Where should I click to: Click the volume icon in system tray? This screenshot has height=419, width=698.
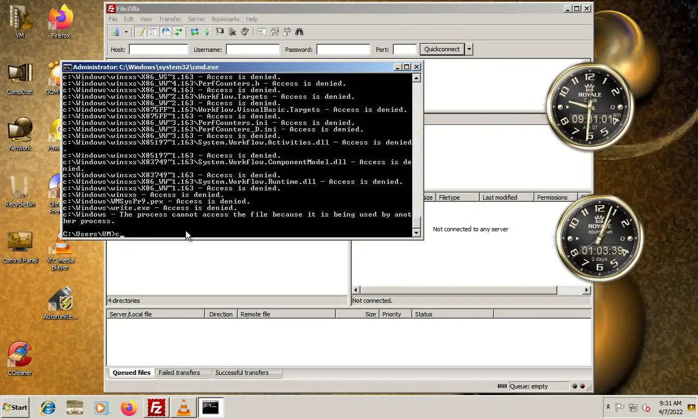point(646,408)
